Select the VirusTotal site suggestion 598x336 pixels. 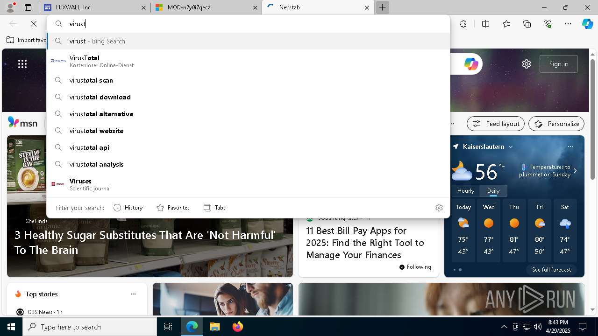tap(249, 61)
